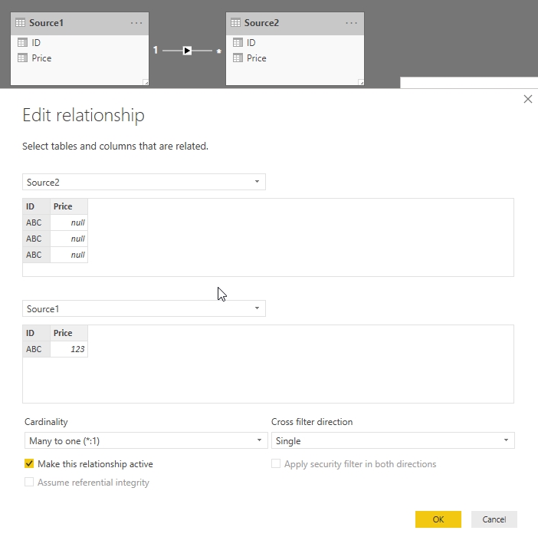Screen dimensions: 538x547
Task: Click the Source1 table title in the diagram
Action: pyautogui.click(x=46, y=23)
